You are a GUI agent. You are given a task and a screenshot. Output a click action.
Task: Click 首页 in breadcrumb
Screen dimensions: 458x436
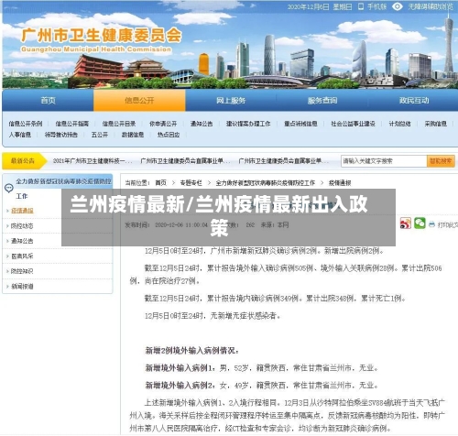pyautogui.click(x=161, y=183)
